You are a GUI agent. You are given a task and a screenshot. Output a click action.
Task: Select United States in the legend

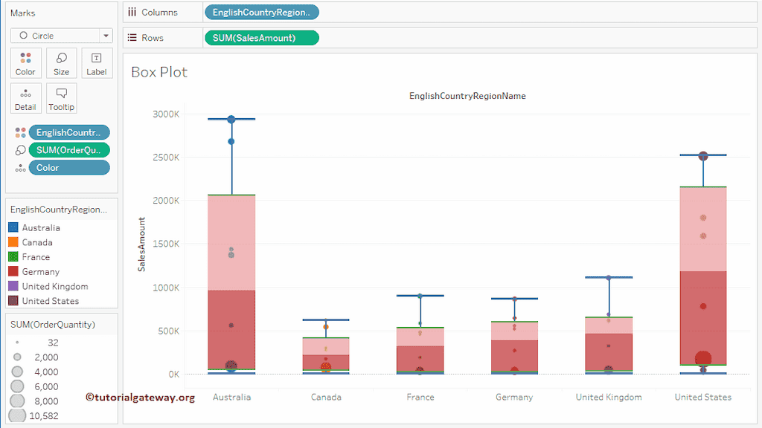(x=50, y=301)
